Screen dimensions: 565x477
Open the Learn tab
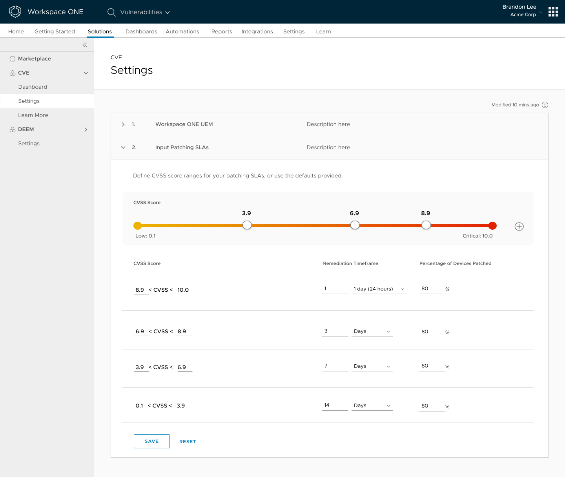[x=324, y=31]
